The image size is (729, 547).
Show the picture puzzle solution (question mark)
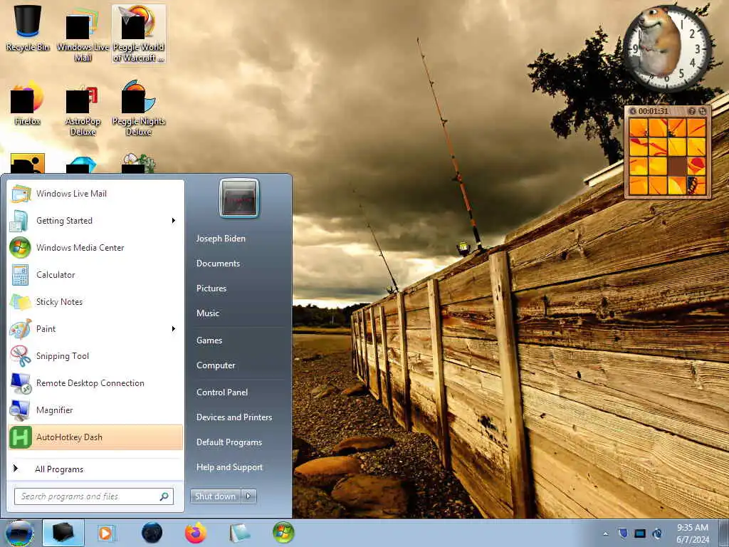click(692, 111)
